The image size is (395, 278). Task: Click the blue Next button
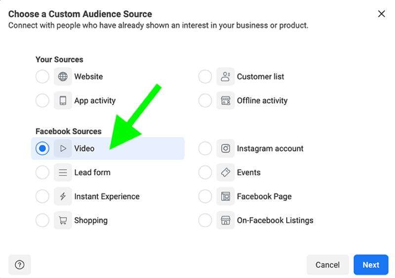point(371,265)
